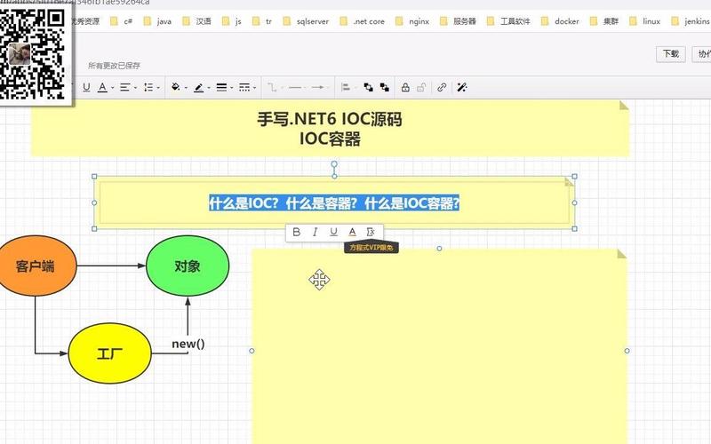Viewport: 711px width, 444px height.
Task: Open the docker bookmark folder
Action: [x=561, y=21]
